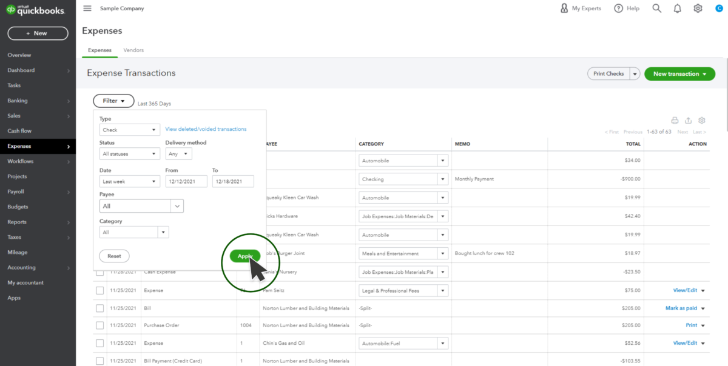Open the Delivery method dropdown

pyautogui.click(x=178, y=153)
